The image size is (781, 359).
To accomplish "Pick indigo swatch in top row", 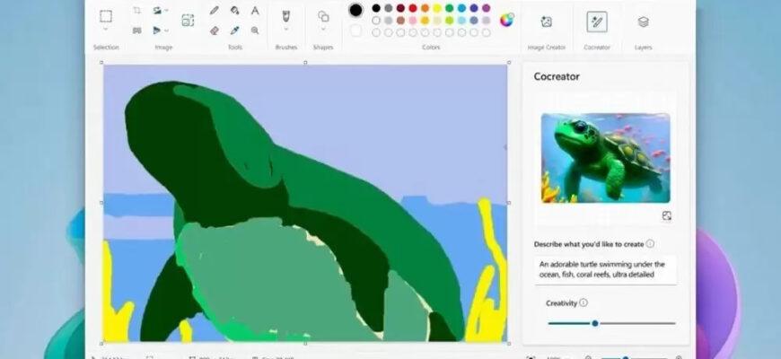I will pos(474,8).
